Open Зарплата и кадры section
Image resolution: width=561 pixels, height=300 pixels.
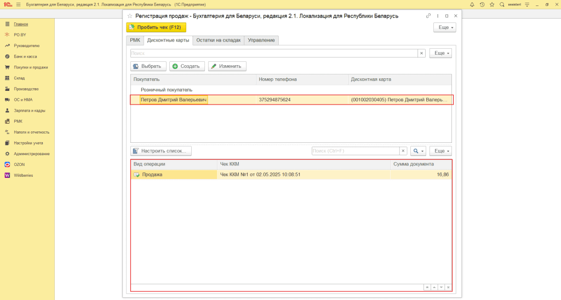point(30,111)
